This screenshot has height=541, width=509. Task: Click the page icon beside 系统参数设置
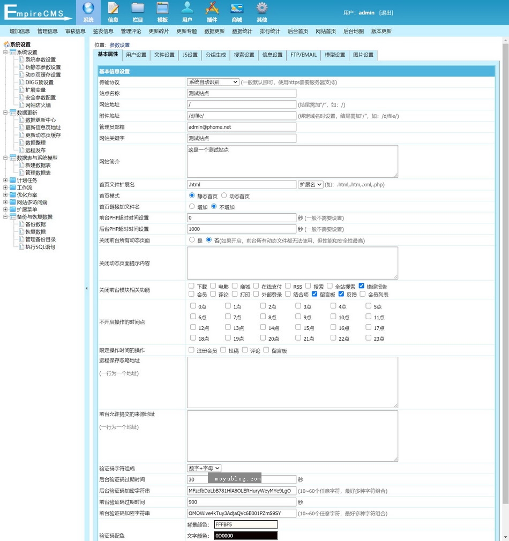click(x=21, y=59)
